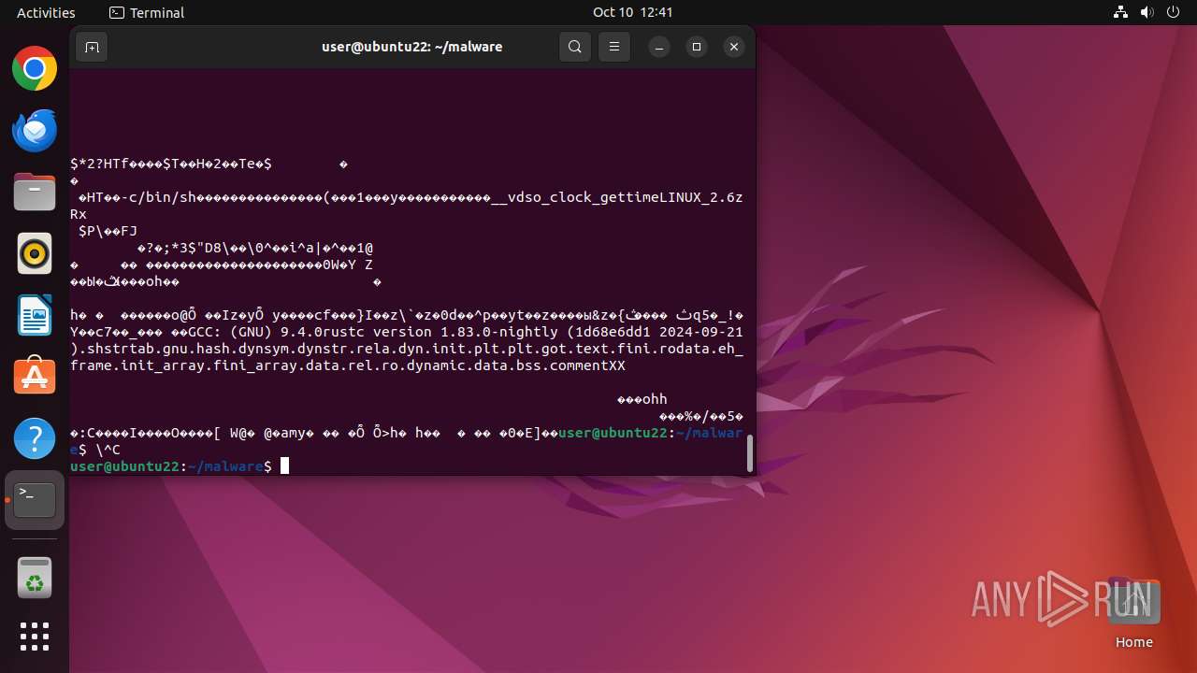
Task: Click the terminal vertical scrollbar
Action: coord(749,454)
